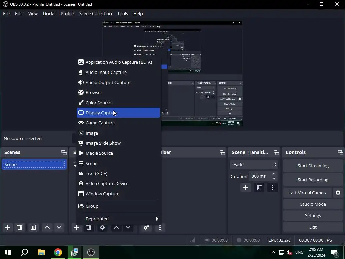Undock the Scenes panel
The image size is (345, 259).
pos(64,152)
